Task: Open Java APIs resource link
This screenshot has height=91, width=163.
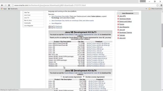Action: point(123,16)
